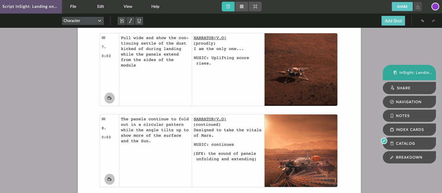Click the parenthetical '(continued)'
The image size is (442, 193).
[207, 124]
